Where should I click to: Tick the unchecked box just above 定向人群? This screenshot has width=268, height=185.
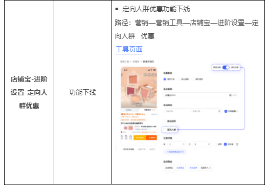click(165, 121)
